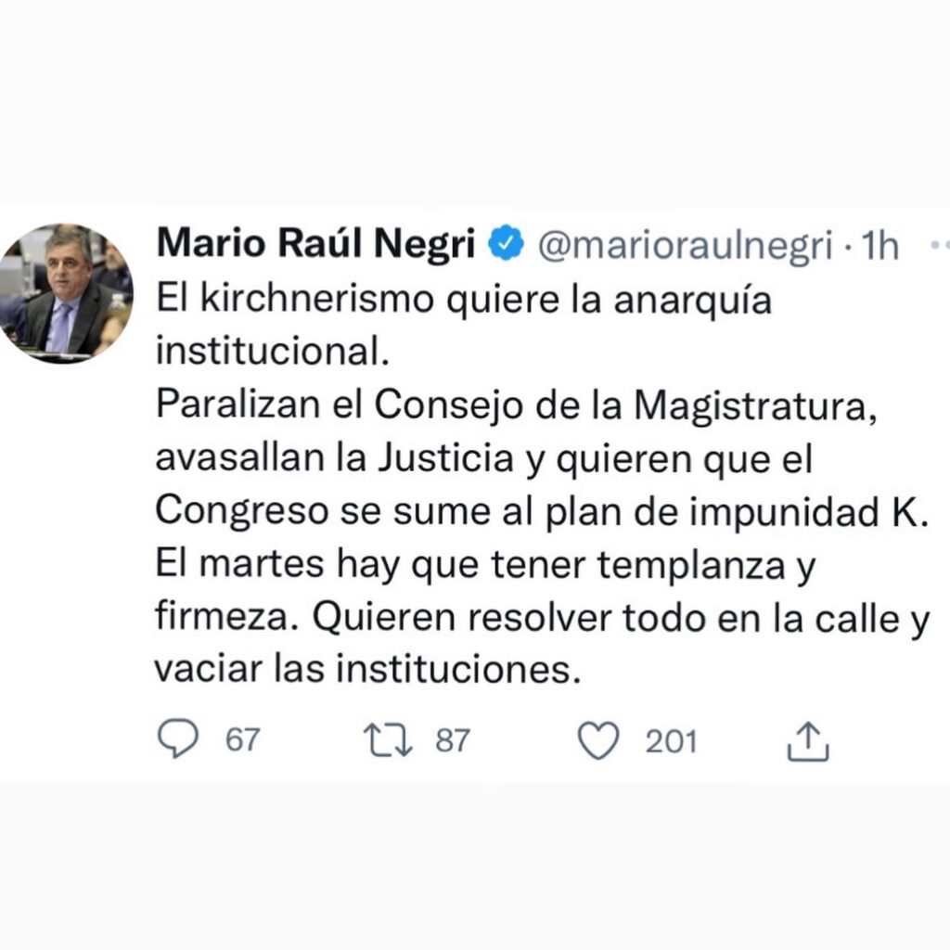Click the word 'institucional.' in the tweet

pyautogui.click(x=272, y=350)
